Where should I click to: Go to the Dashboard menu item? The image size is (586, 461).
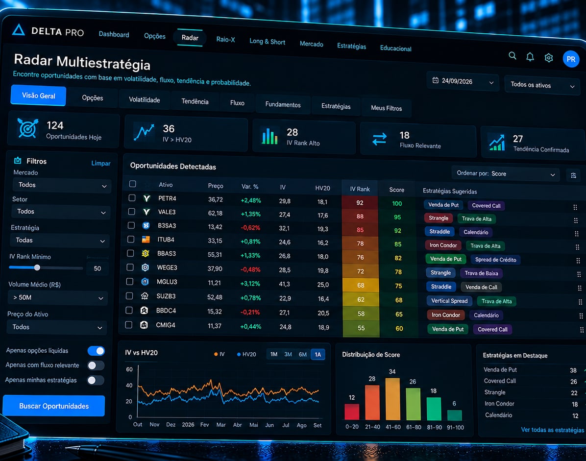click(x=114, y=34)
